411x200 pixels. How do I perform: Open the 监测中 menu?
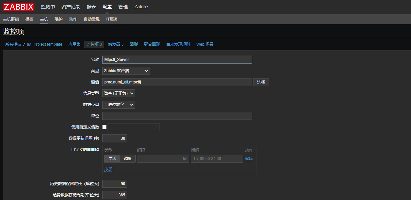point(48,7)
